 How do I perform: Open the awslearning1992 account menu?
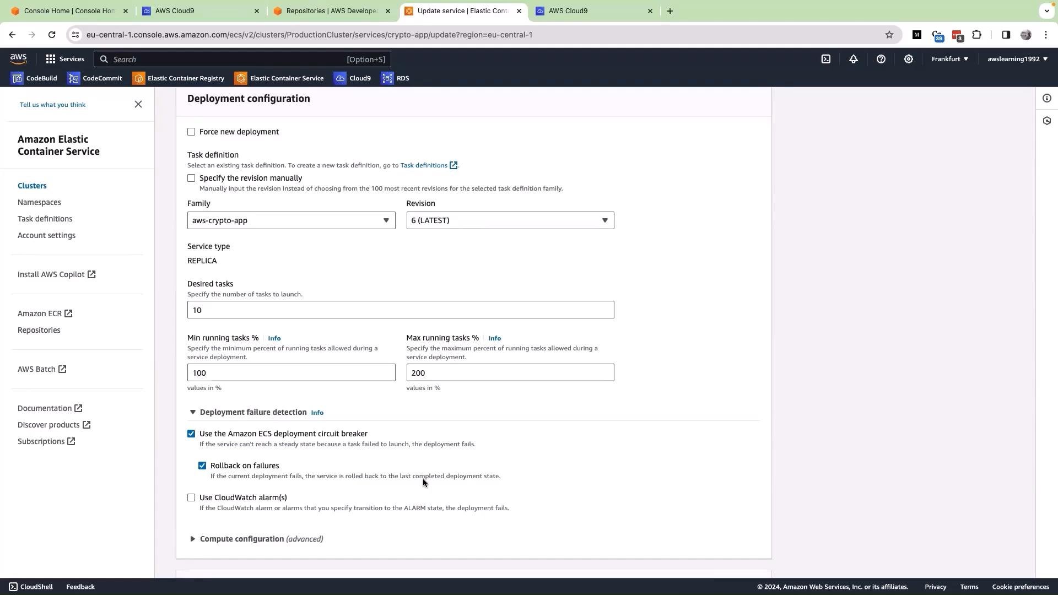(1017, 59)
